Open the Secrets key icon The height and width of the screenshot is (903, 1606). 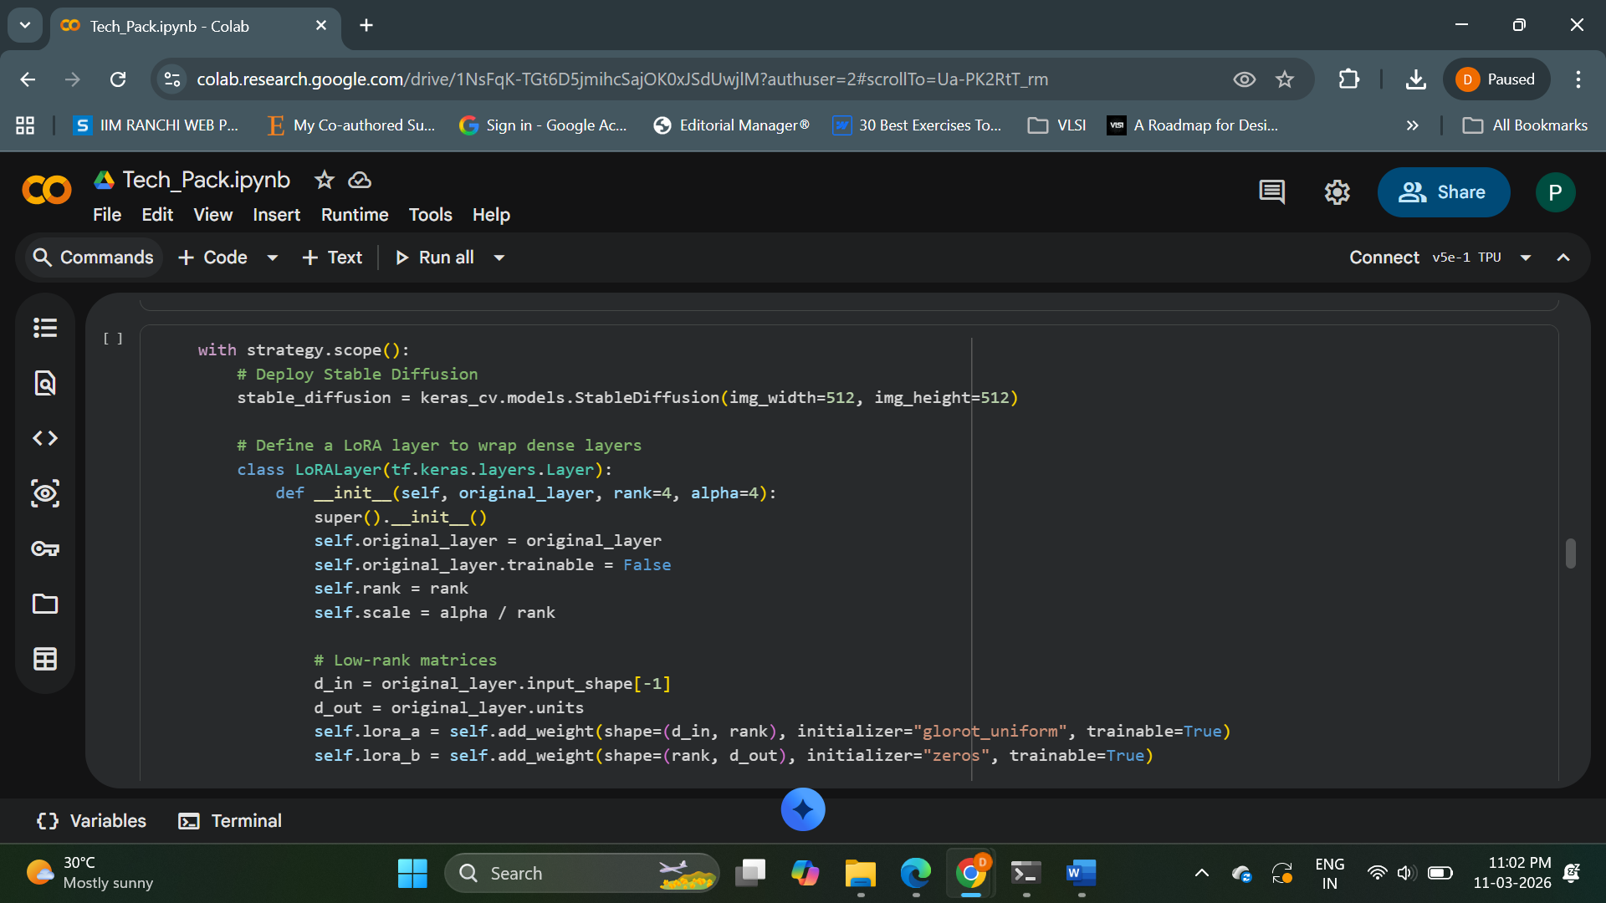(x=45, y=548)
